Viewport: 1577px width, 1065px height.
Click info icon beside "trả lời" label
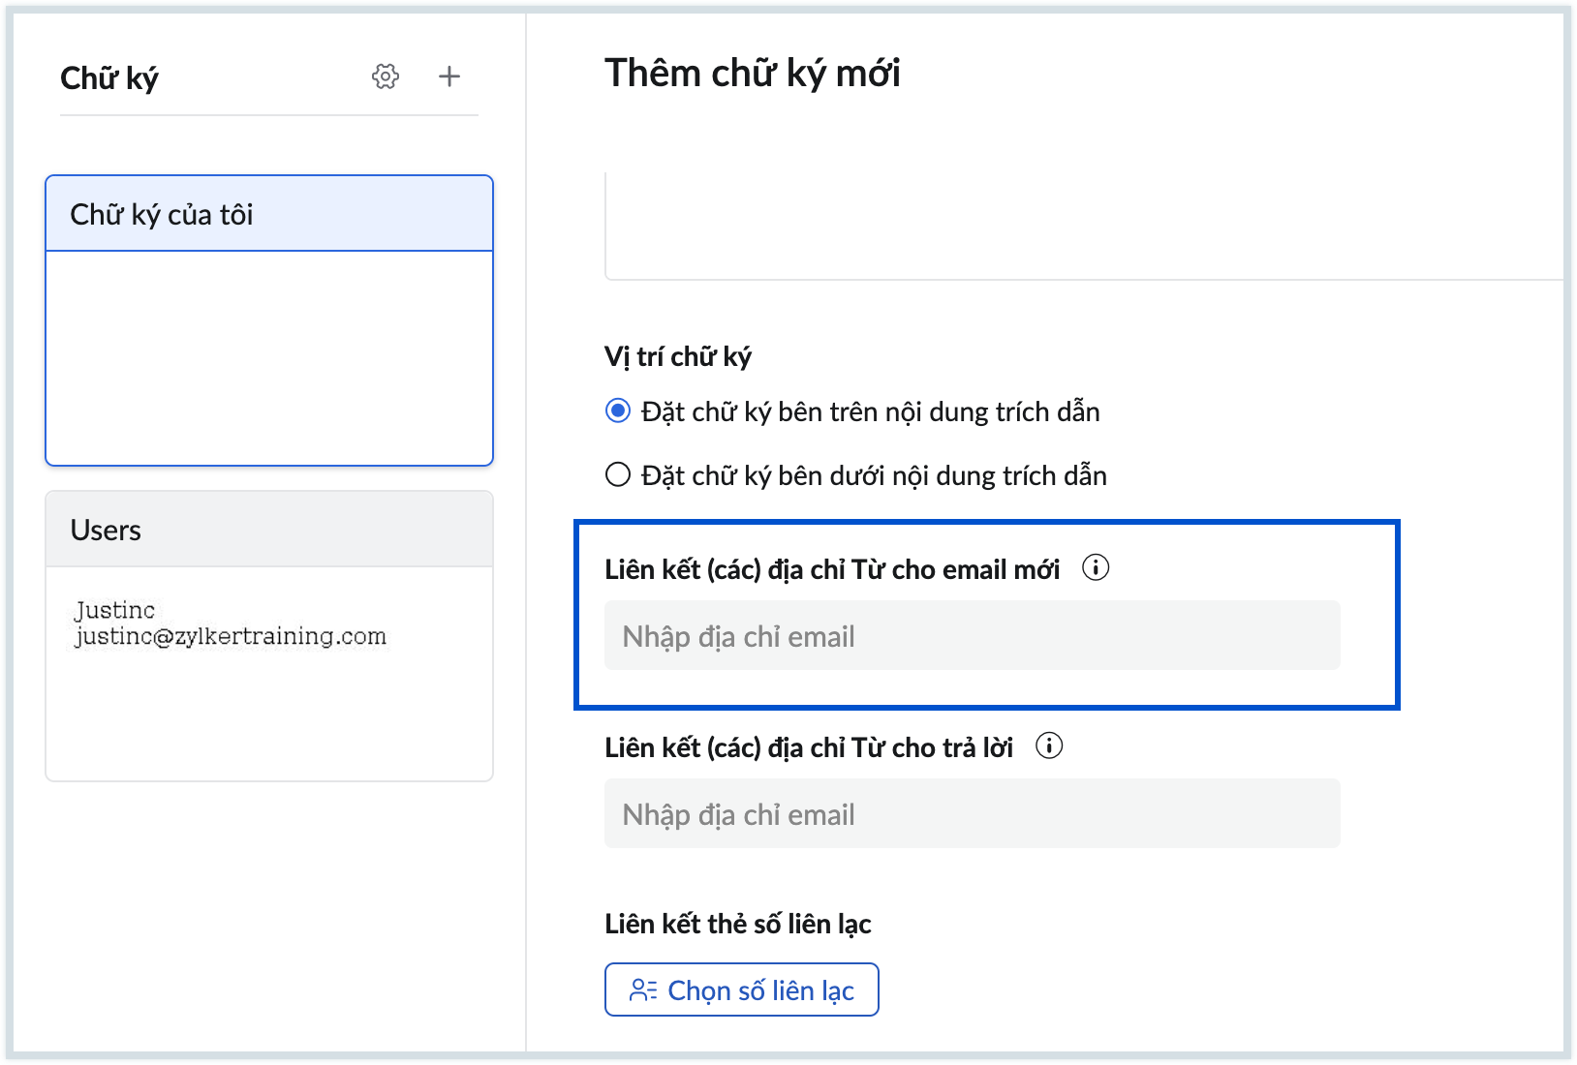tap(1049, 745)
